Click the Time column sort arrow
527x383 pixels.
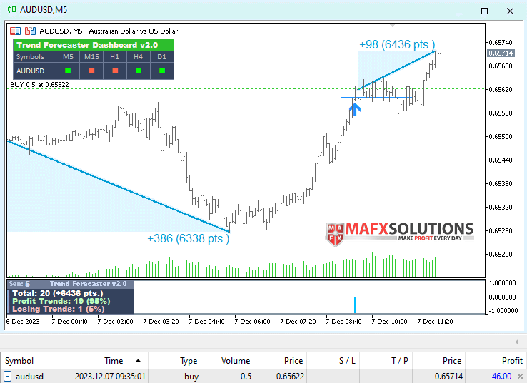click(138, 361)
